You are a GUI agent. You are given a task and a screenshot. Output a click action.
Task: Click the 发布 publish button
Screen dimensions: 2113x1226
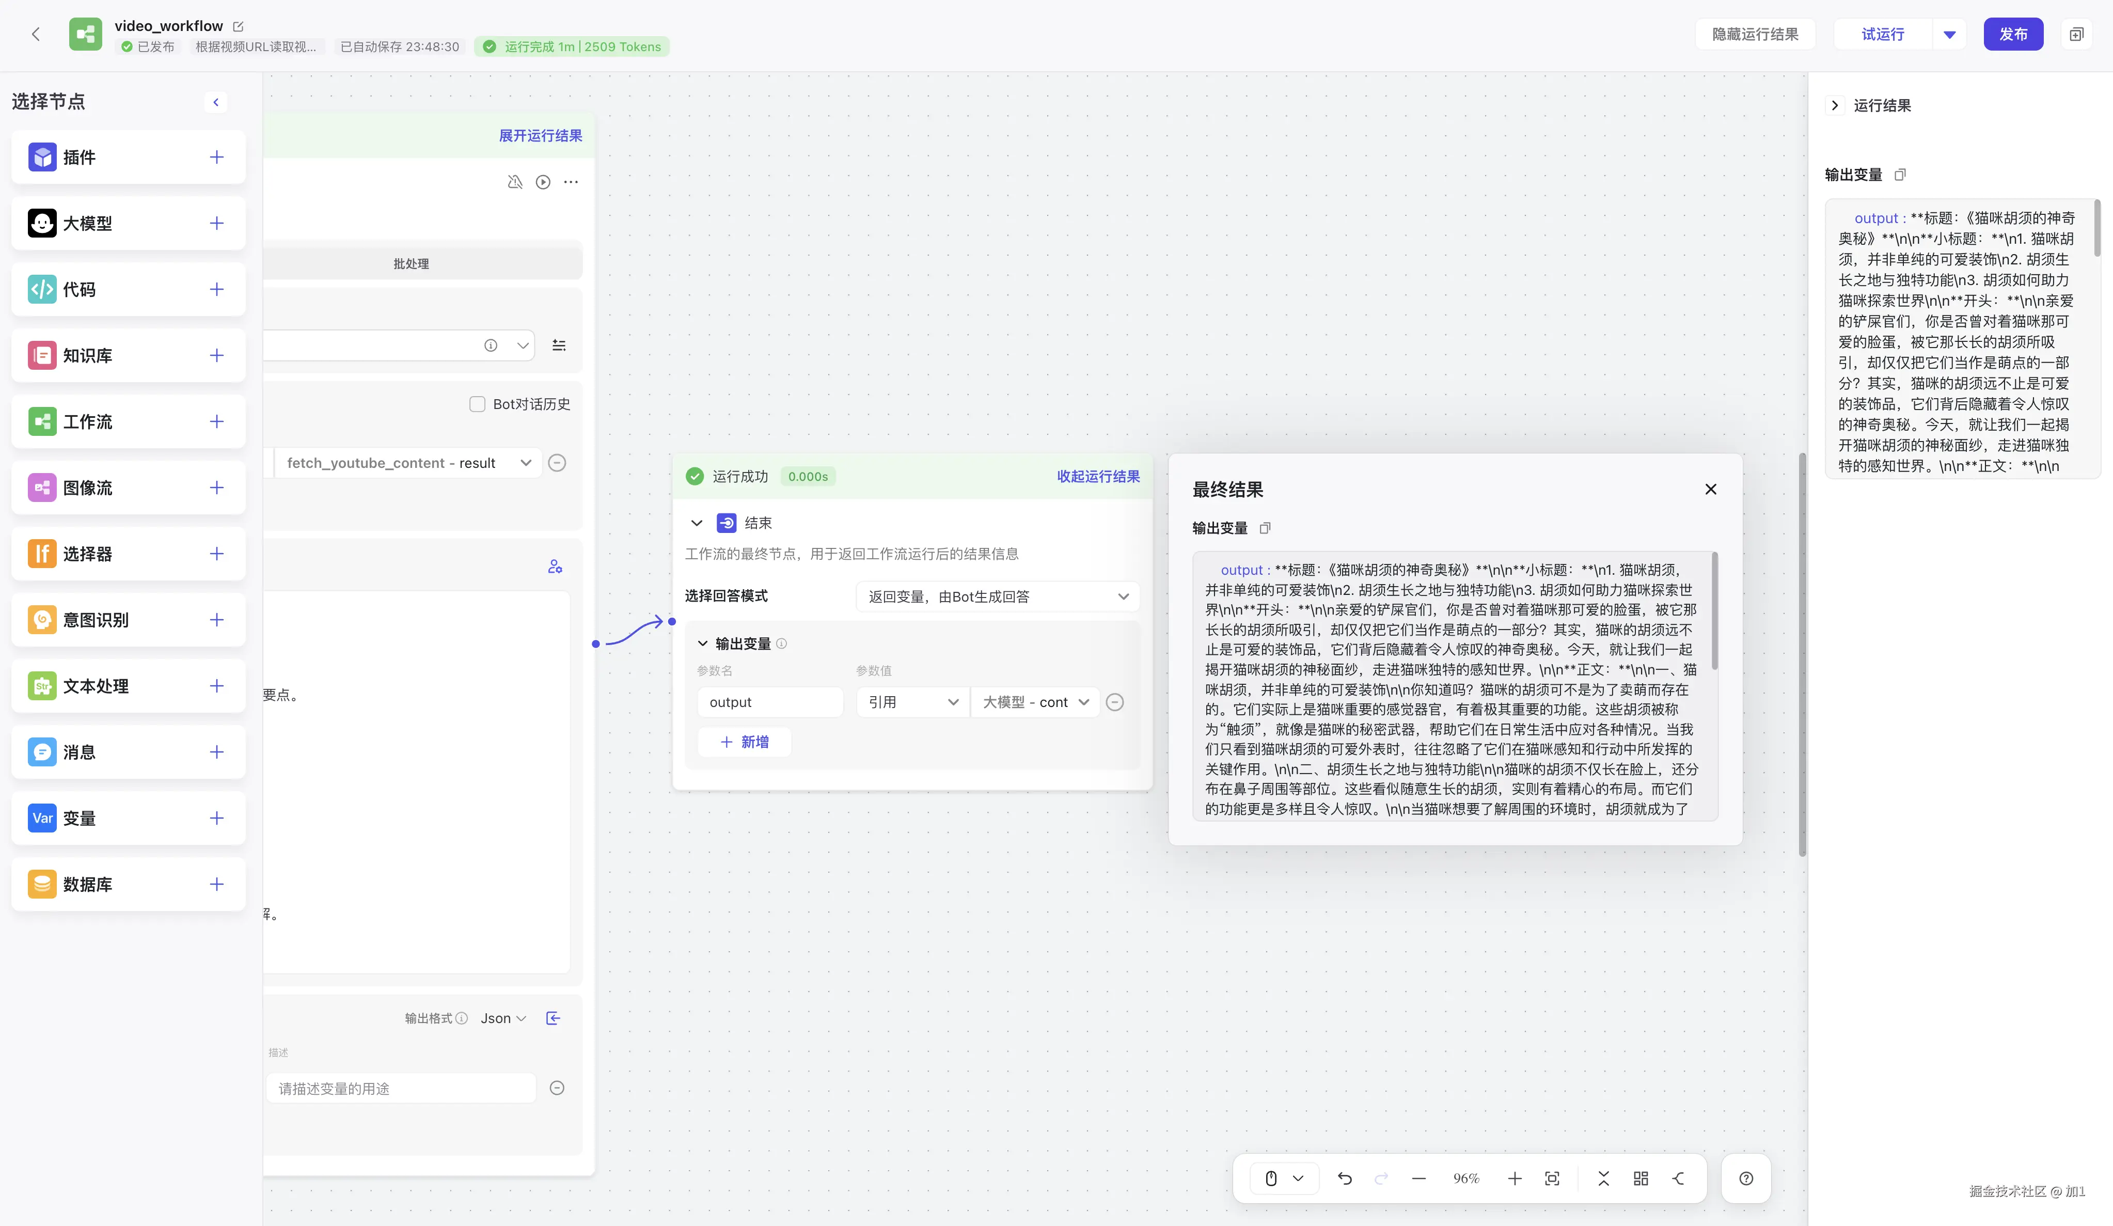[x=2012, y=35]
